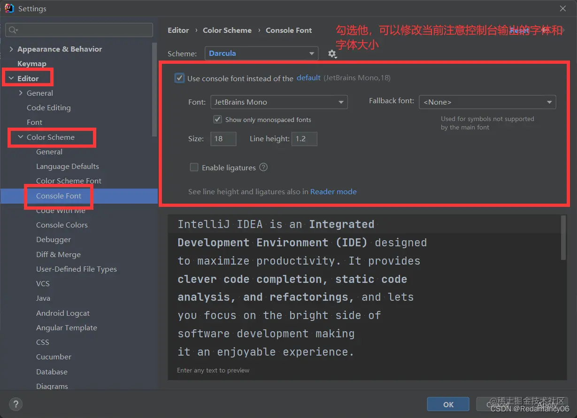
Task: Click the default font link
Action: tap(308, 78)
